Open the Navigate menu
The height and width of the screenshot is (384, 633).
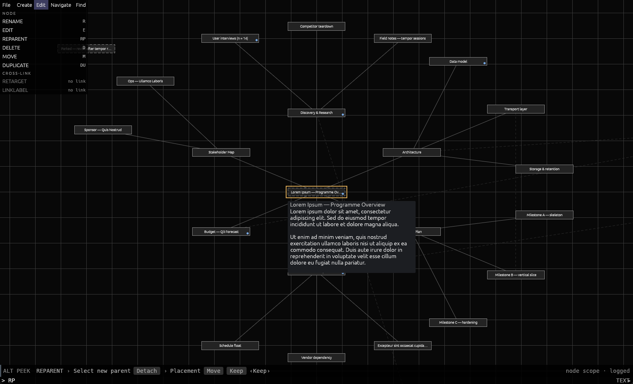[x=61, y=5]
